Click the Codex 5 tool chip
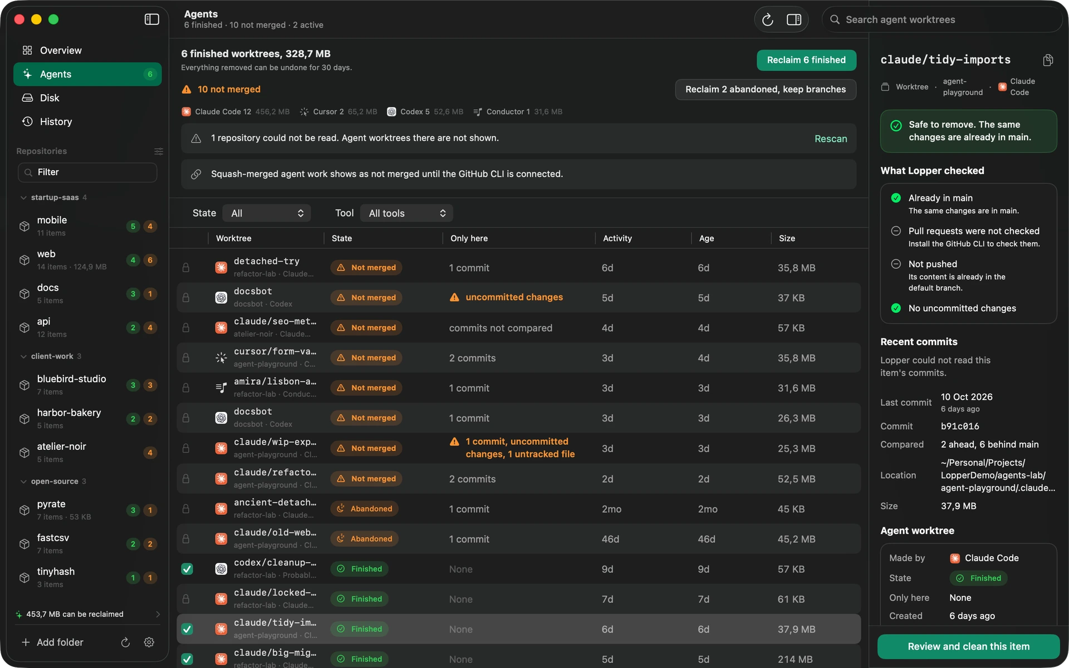 tap(425, 112)
